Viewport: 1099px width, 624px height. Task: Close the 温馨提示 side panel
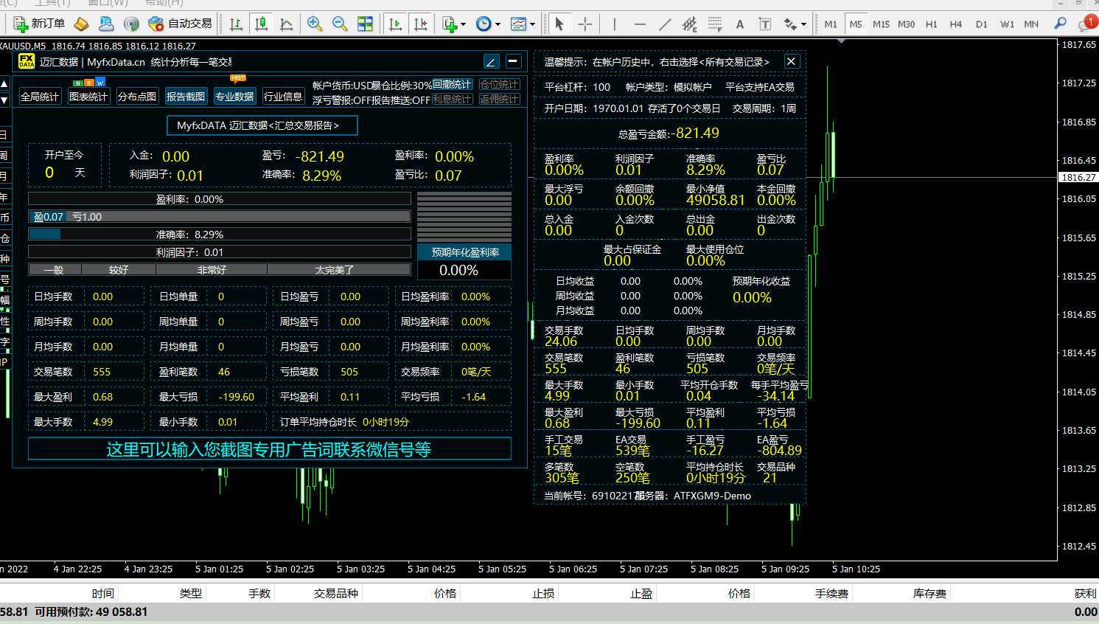[x=791, y=61]
